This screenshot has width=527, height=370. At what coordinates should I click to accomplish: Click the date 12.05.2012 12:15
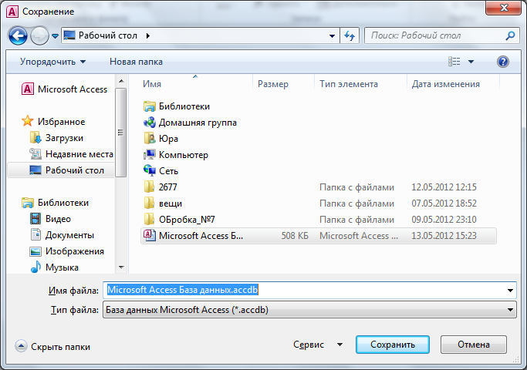[444, 187]
